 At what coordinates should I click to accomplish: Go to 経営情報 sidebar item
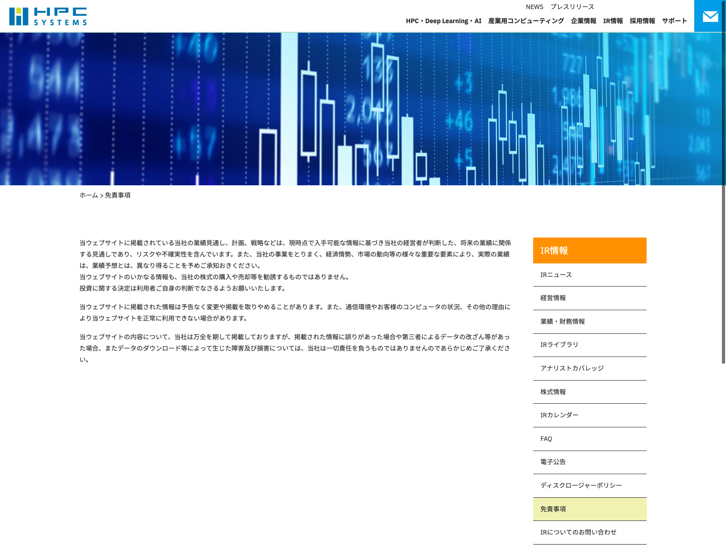click(x=553, y=298)
